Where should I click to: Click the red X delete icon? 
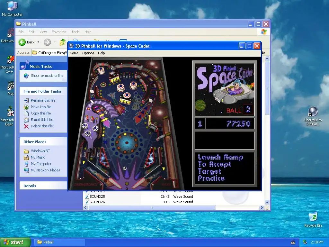pos(26,126)
